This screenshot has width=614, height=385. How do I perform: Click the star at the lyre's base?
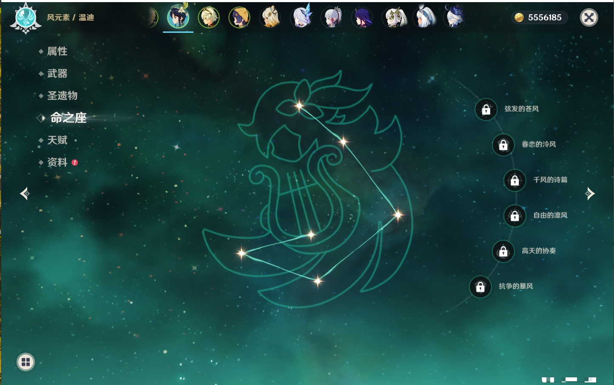[x=311, y=234]
